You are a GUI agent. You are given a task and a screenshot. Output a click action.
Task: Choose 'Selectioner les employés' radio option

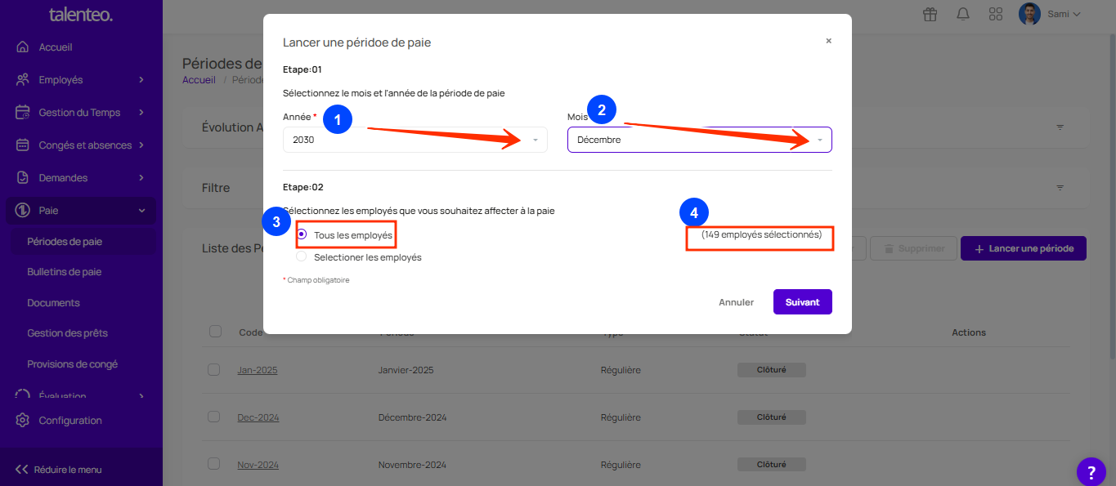pyautogui.click(x=302, y=256)
